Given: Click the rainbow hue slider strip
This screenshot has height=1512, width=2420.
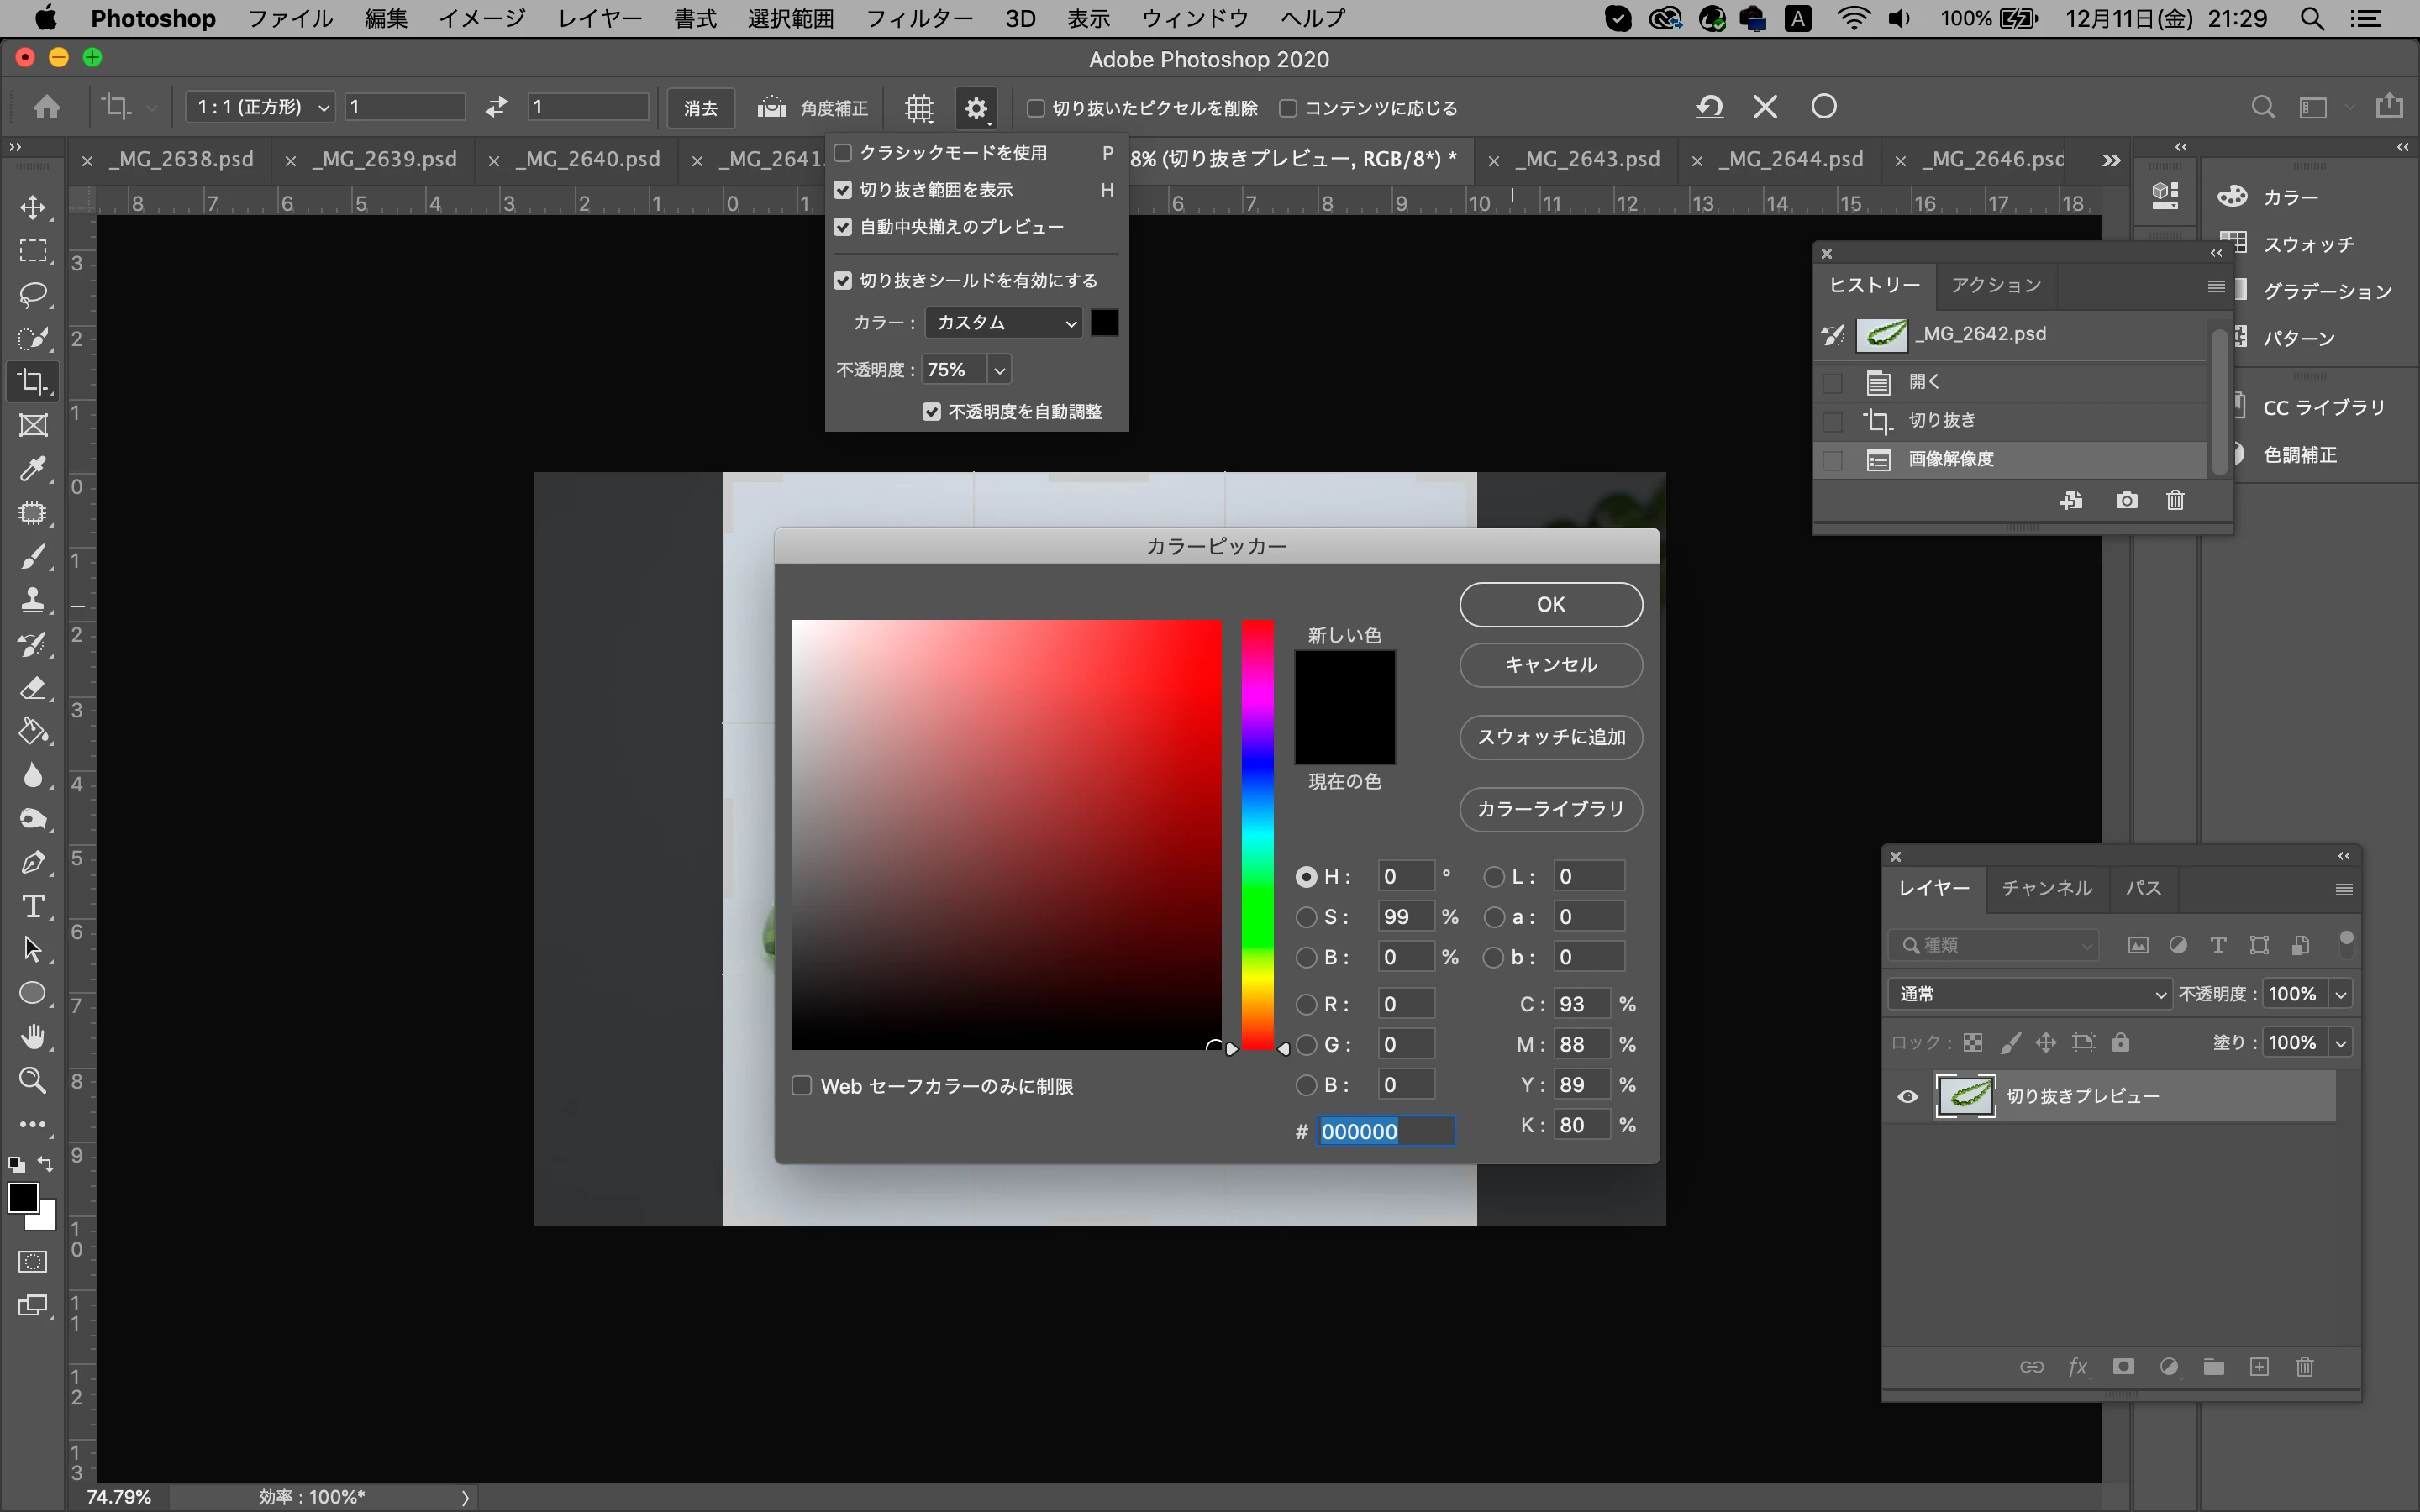Looking at the screenshot, I should (x=1258, y=834).
